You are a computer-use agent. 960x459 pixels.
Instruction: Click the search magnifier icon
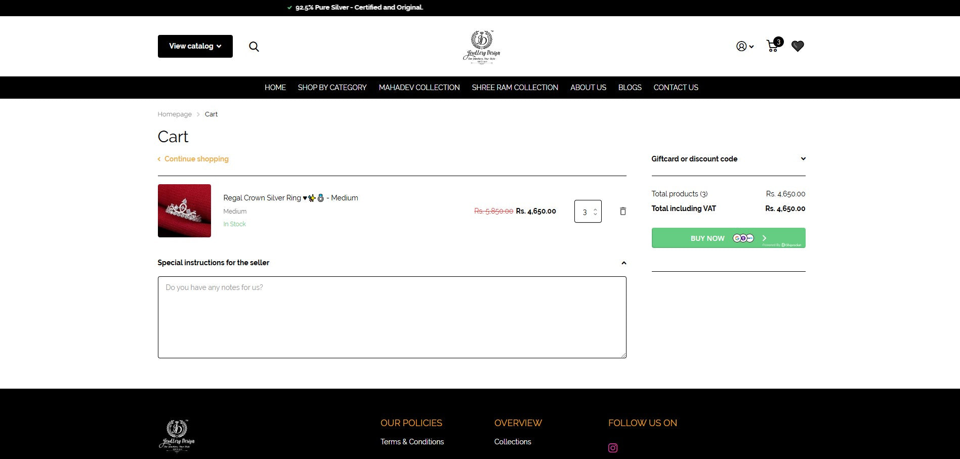pos(254,47)
